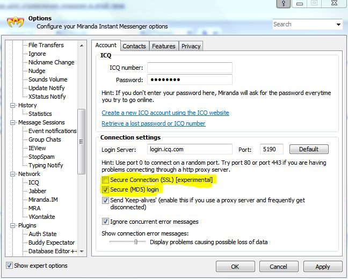This screenshot has width=348, height=279.
Task: Click the Port field showing 5190
Action: [272, 149]
